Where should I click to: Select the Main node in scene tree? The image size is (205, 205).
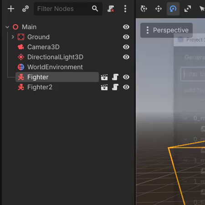(x=29, y=27)
